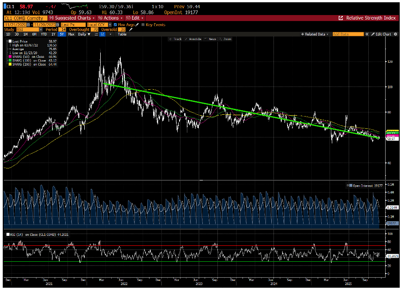Click the Low on 11/23/20 legend row
This screenshot has height=290, width=402.
click(x=32, y=53)
